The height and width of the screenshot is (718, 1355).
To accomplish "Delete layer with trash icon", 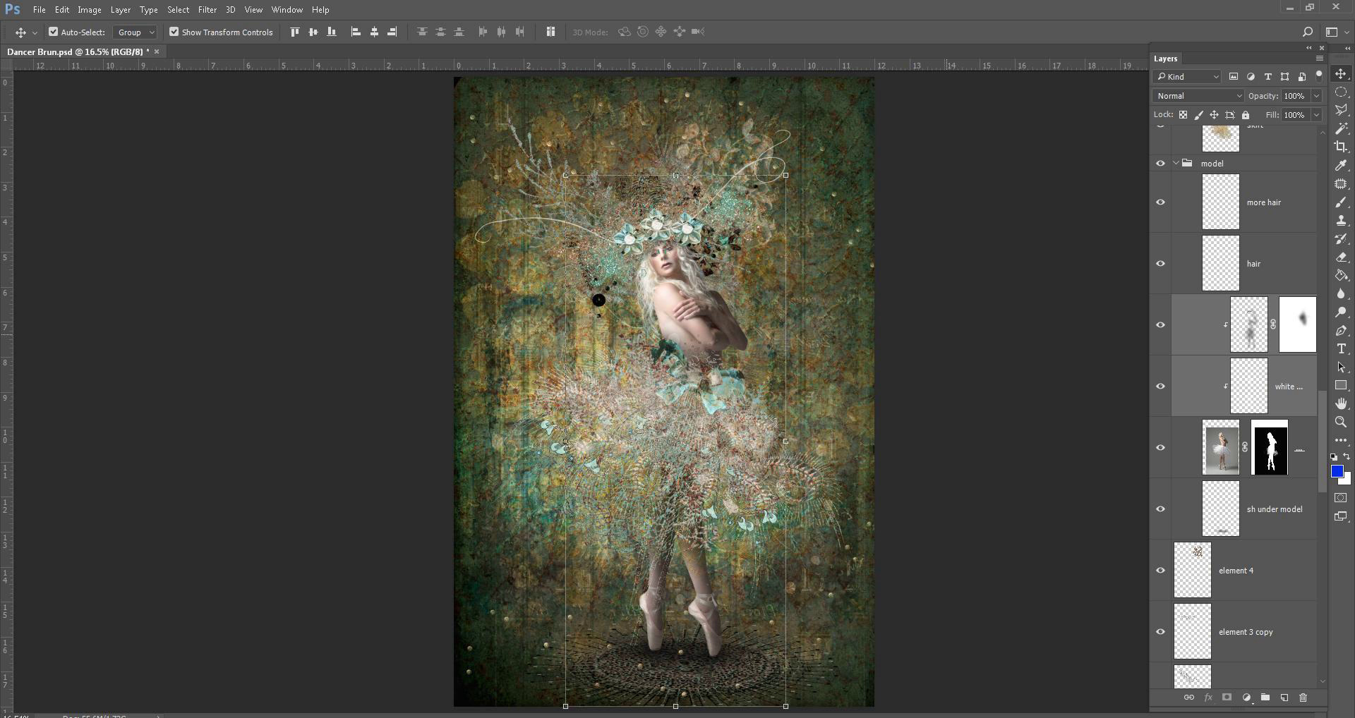I will pos(1303,698).
